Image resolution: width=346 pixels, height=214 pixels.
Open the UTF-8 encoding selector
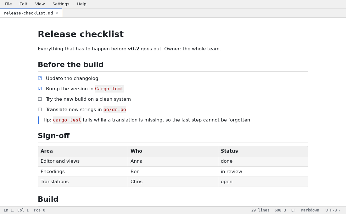pyautogui.click(x=333, y=210)
